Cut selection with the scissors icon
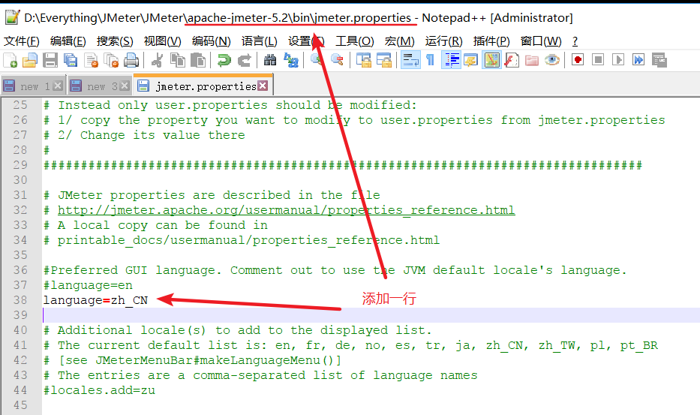The image size is (700, 415). (157, 60)
